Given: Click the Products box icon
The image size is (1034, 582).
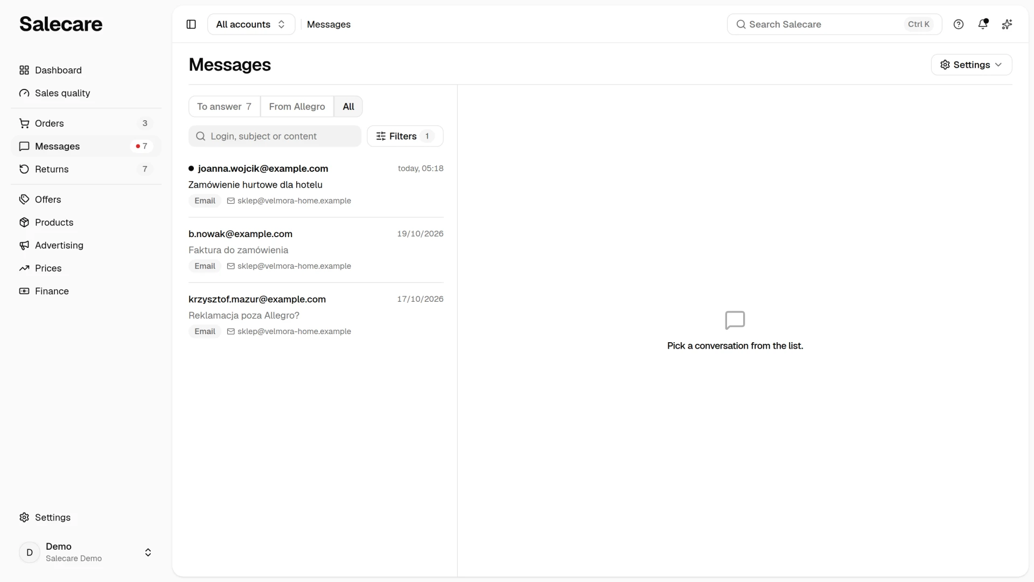Looking at the screenshot, I should [24, 223].
